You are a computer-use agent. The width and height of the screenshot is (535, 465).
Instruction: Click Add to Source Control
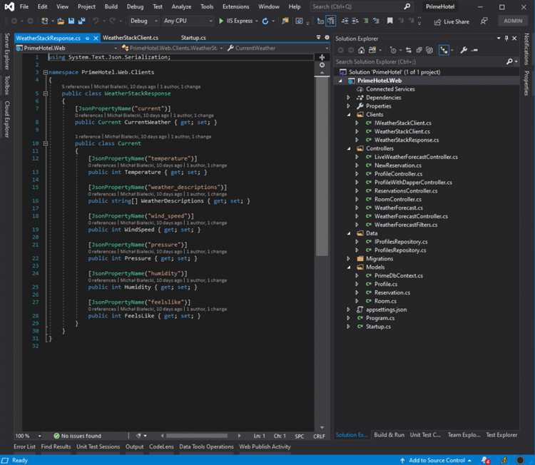pyautogui.click(x=437, y=460)
